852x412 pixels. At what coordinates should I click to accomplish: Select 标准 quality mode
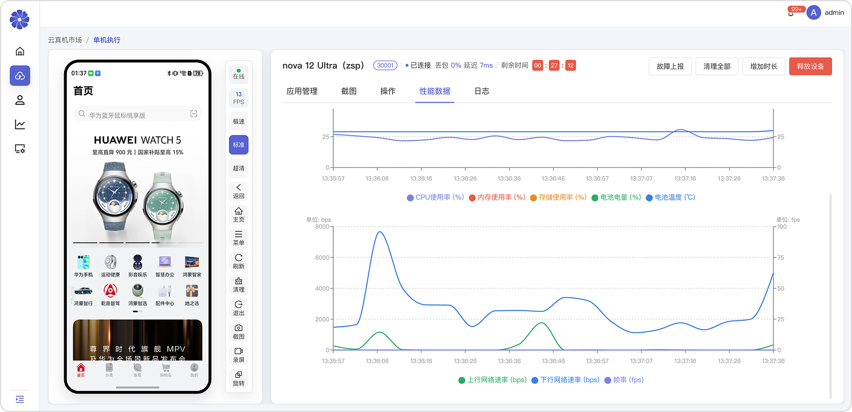coord(239,145)
